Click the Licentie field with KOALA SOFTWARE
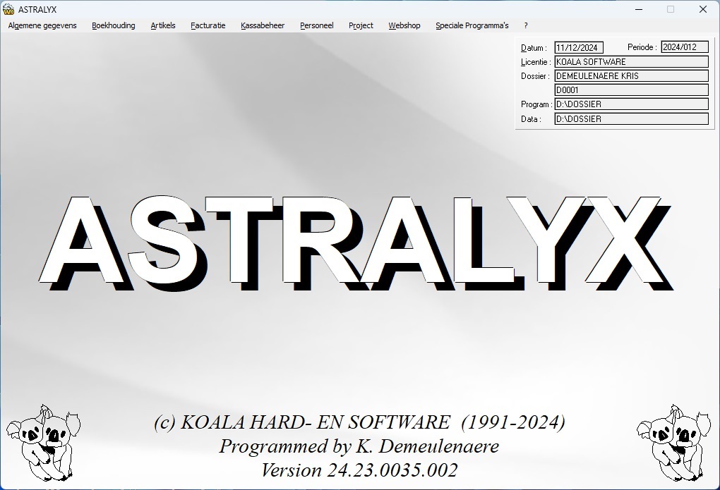 [x=631, y=62]
